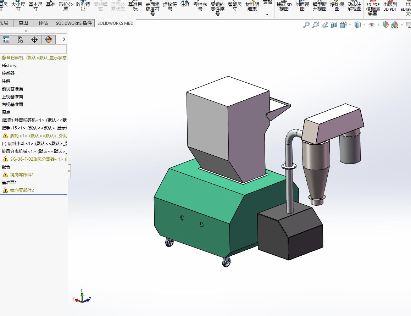Activate the Section View cutaway icon
This screenshot has height=316, width=411.
point(334,25)
